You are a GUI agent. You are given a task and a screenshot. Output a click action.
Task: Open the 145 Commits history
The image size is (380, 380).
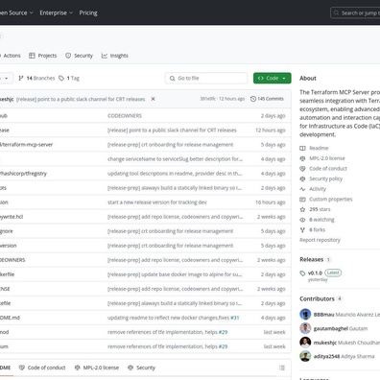point(267,99)
